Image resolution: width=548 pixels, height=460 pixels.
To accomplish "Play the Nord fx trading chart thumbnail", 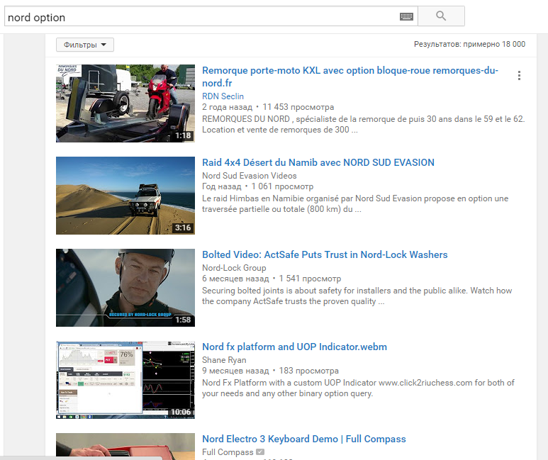I will 125,380.
